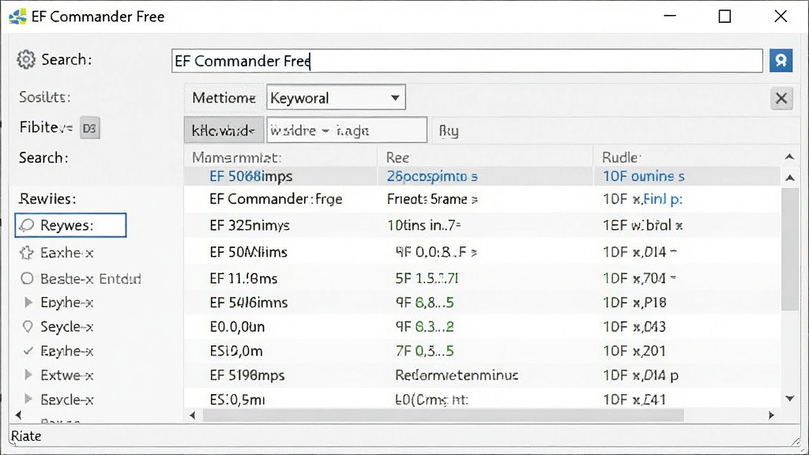Click horizontal scrollbar left arrow under results
This screenshot has width=809, height=455.
[x=193, y=416]
